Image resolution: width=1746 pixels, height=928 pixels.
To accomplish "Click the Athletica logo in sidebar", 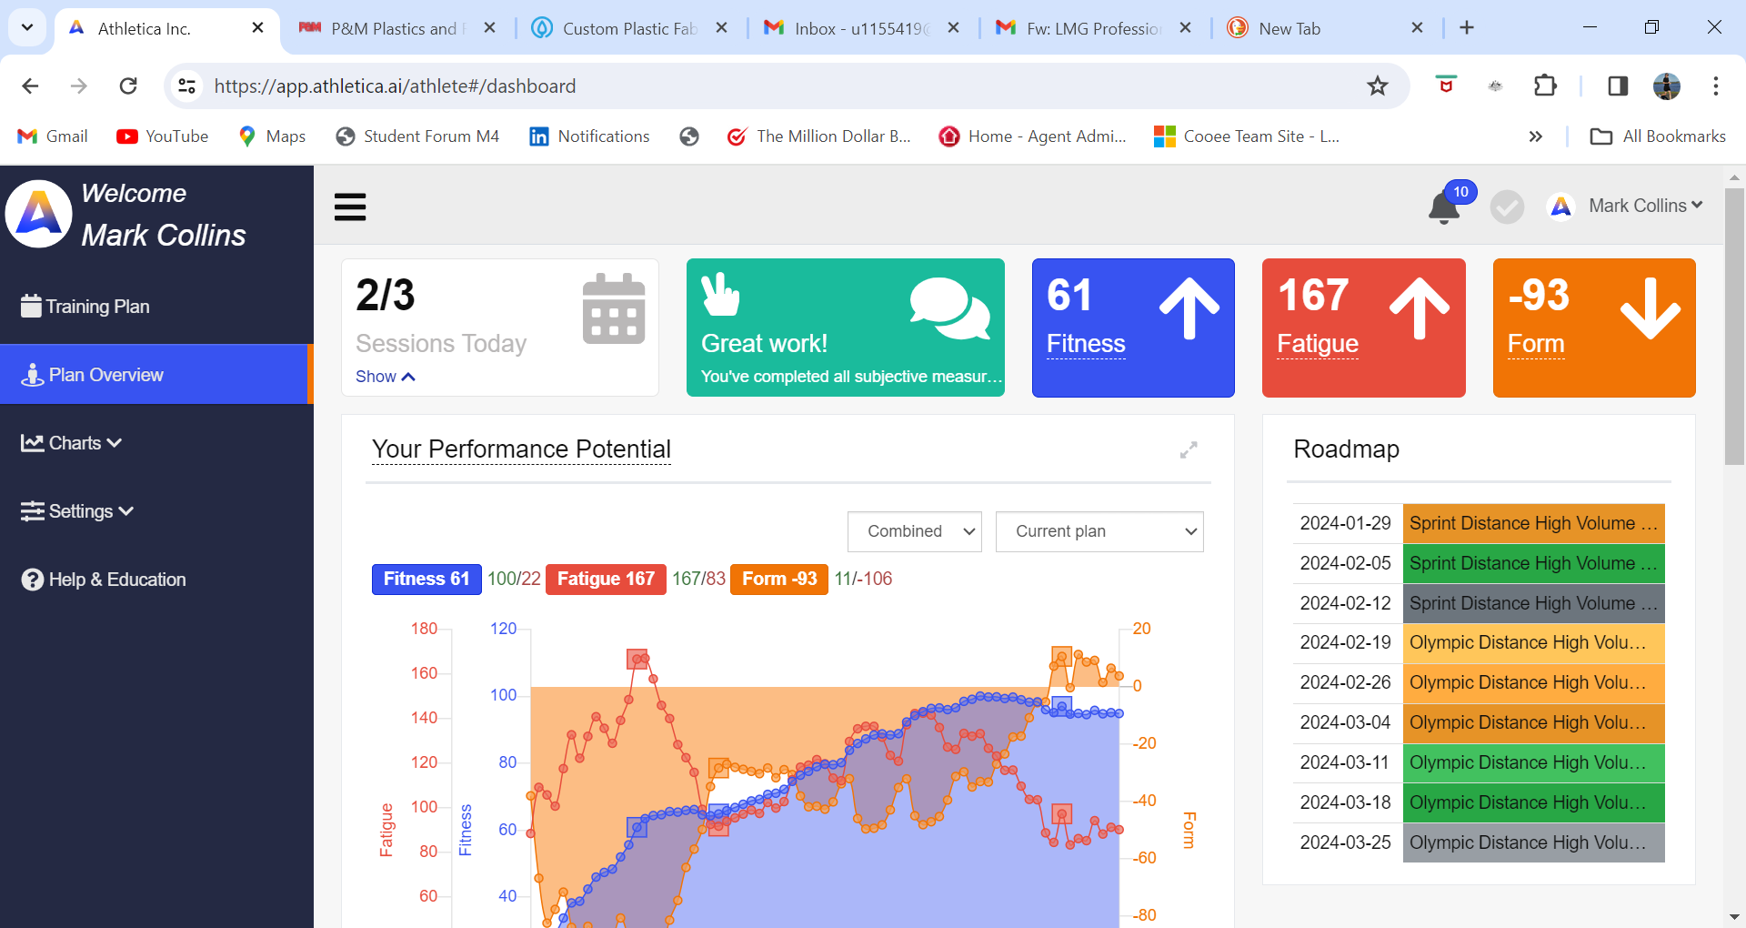I will (x=39, y=214).
